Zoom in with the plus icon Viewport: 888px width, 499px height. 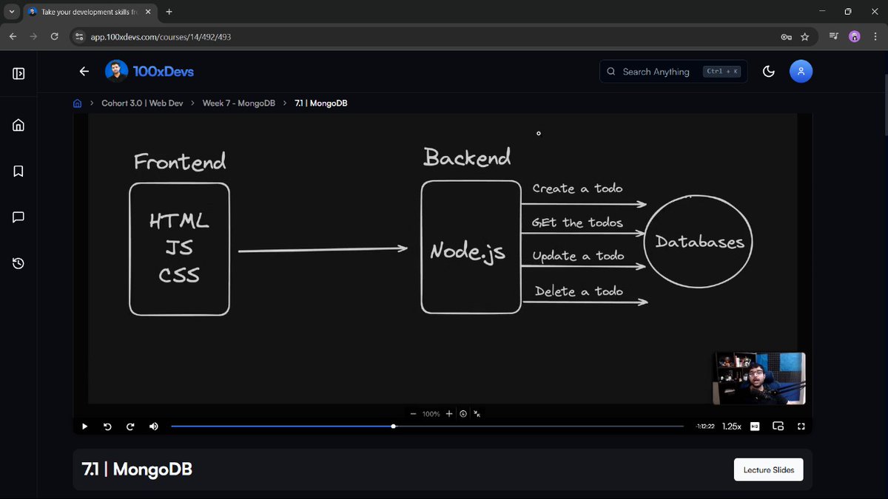coord(449,414)
